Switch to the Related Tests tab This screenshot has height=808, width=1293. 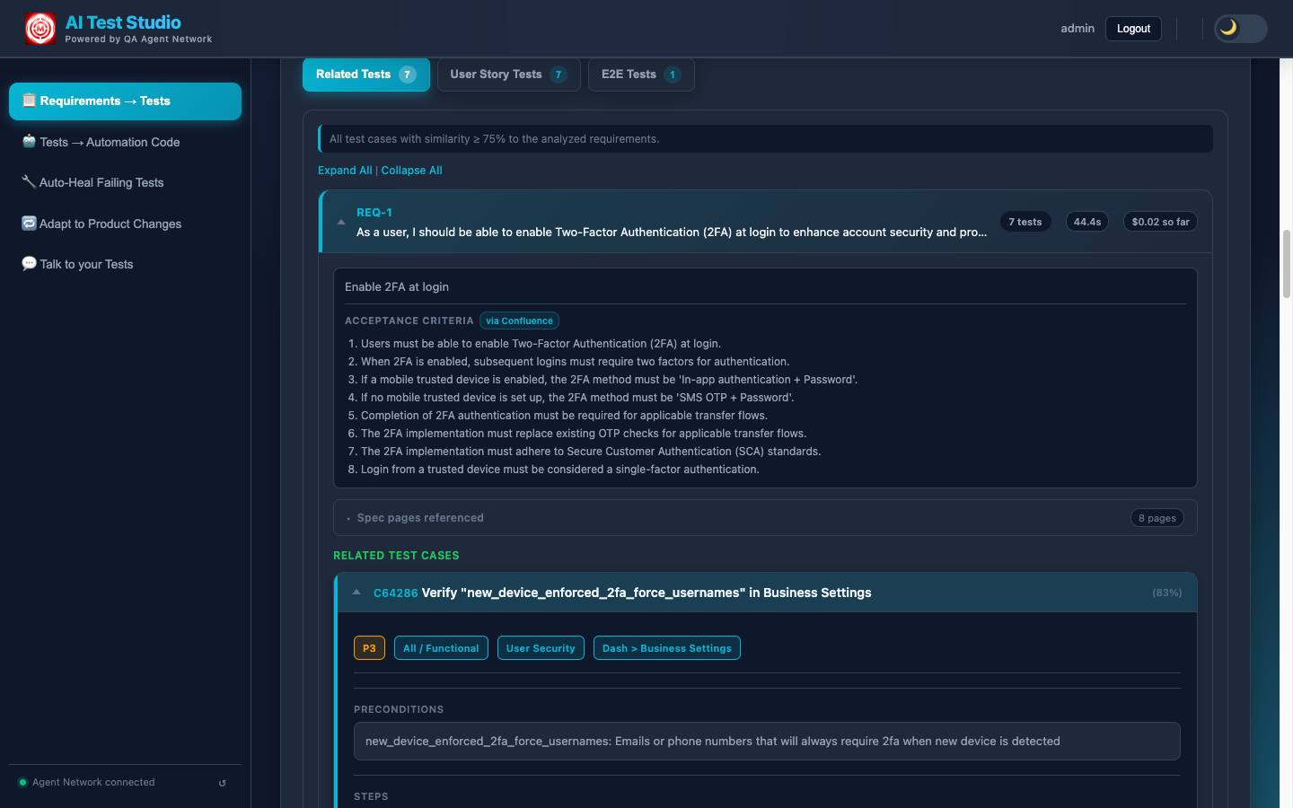365,75
